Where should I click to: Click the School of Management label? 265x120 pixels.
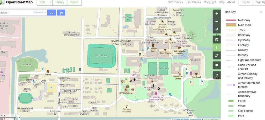pyautogui.click(x=72, y=33)
